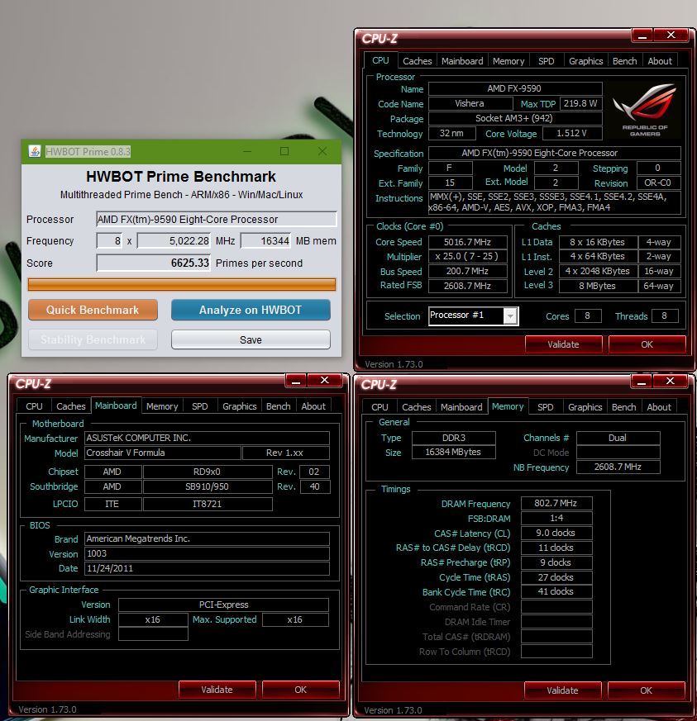
Task: Switch to Bench tab in Mainboard CPU-Z window
Action: pyautogui.click(x=279, y=406)
